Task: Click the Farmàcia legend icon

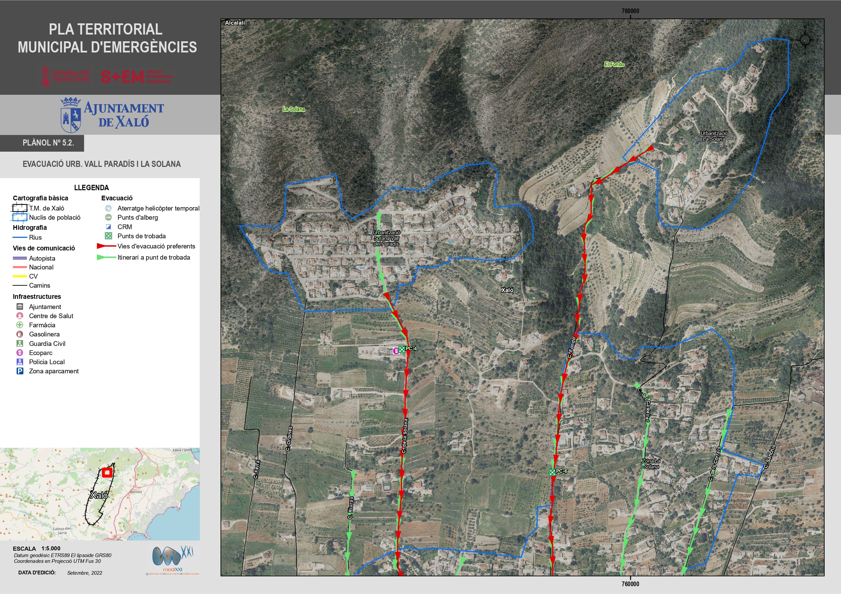Action: pos(20,325)
